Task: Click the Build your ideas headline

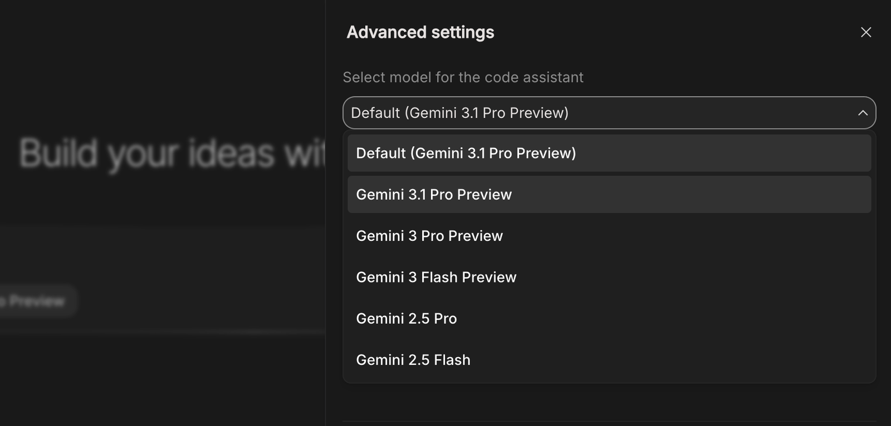Action: click(x=167, y=153)
